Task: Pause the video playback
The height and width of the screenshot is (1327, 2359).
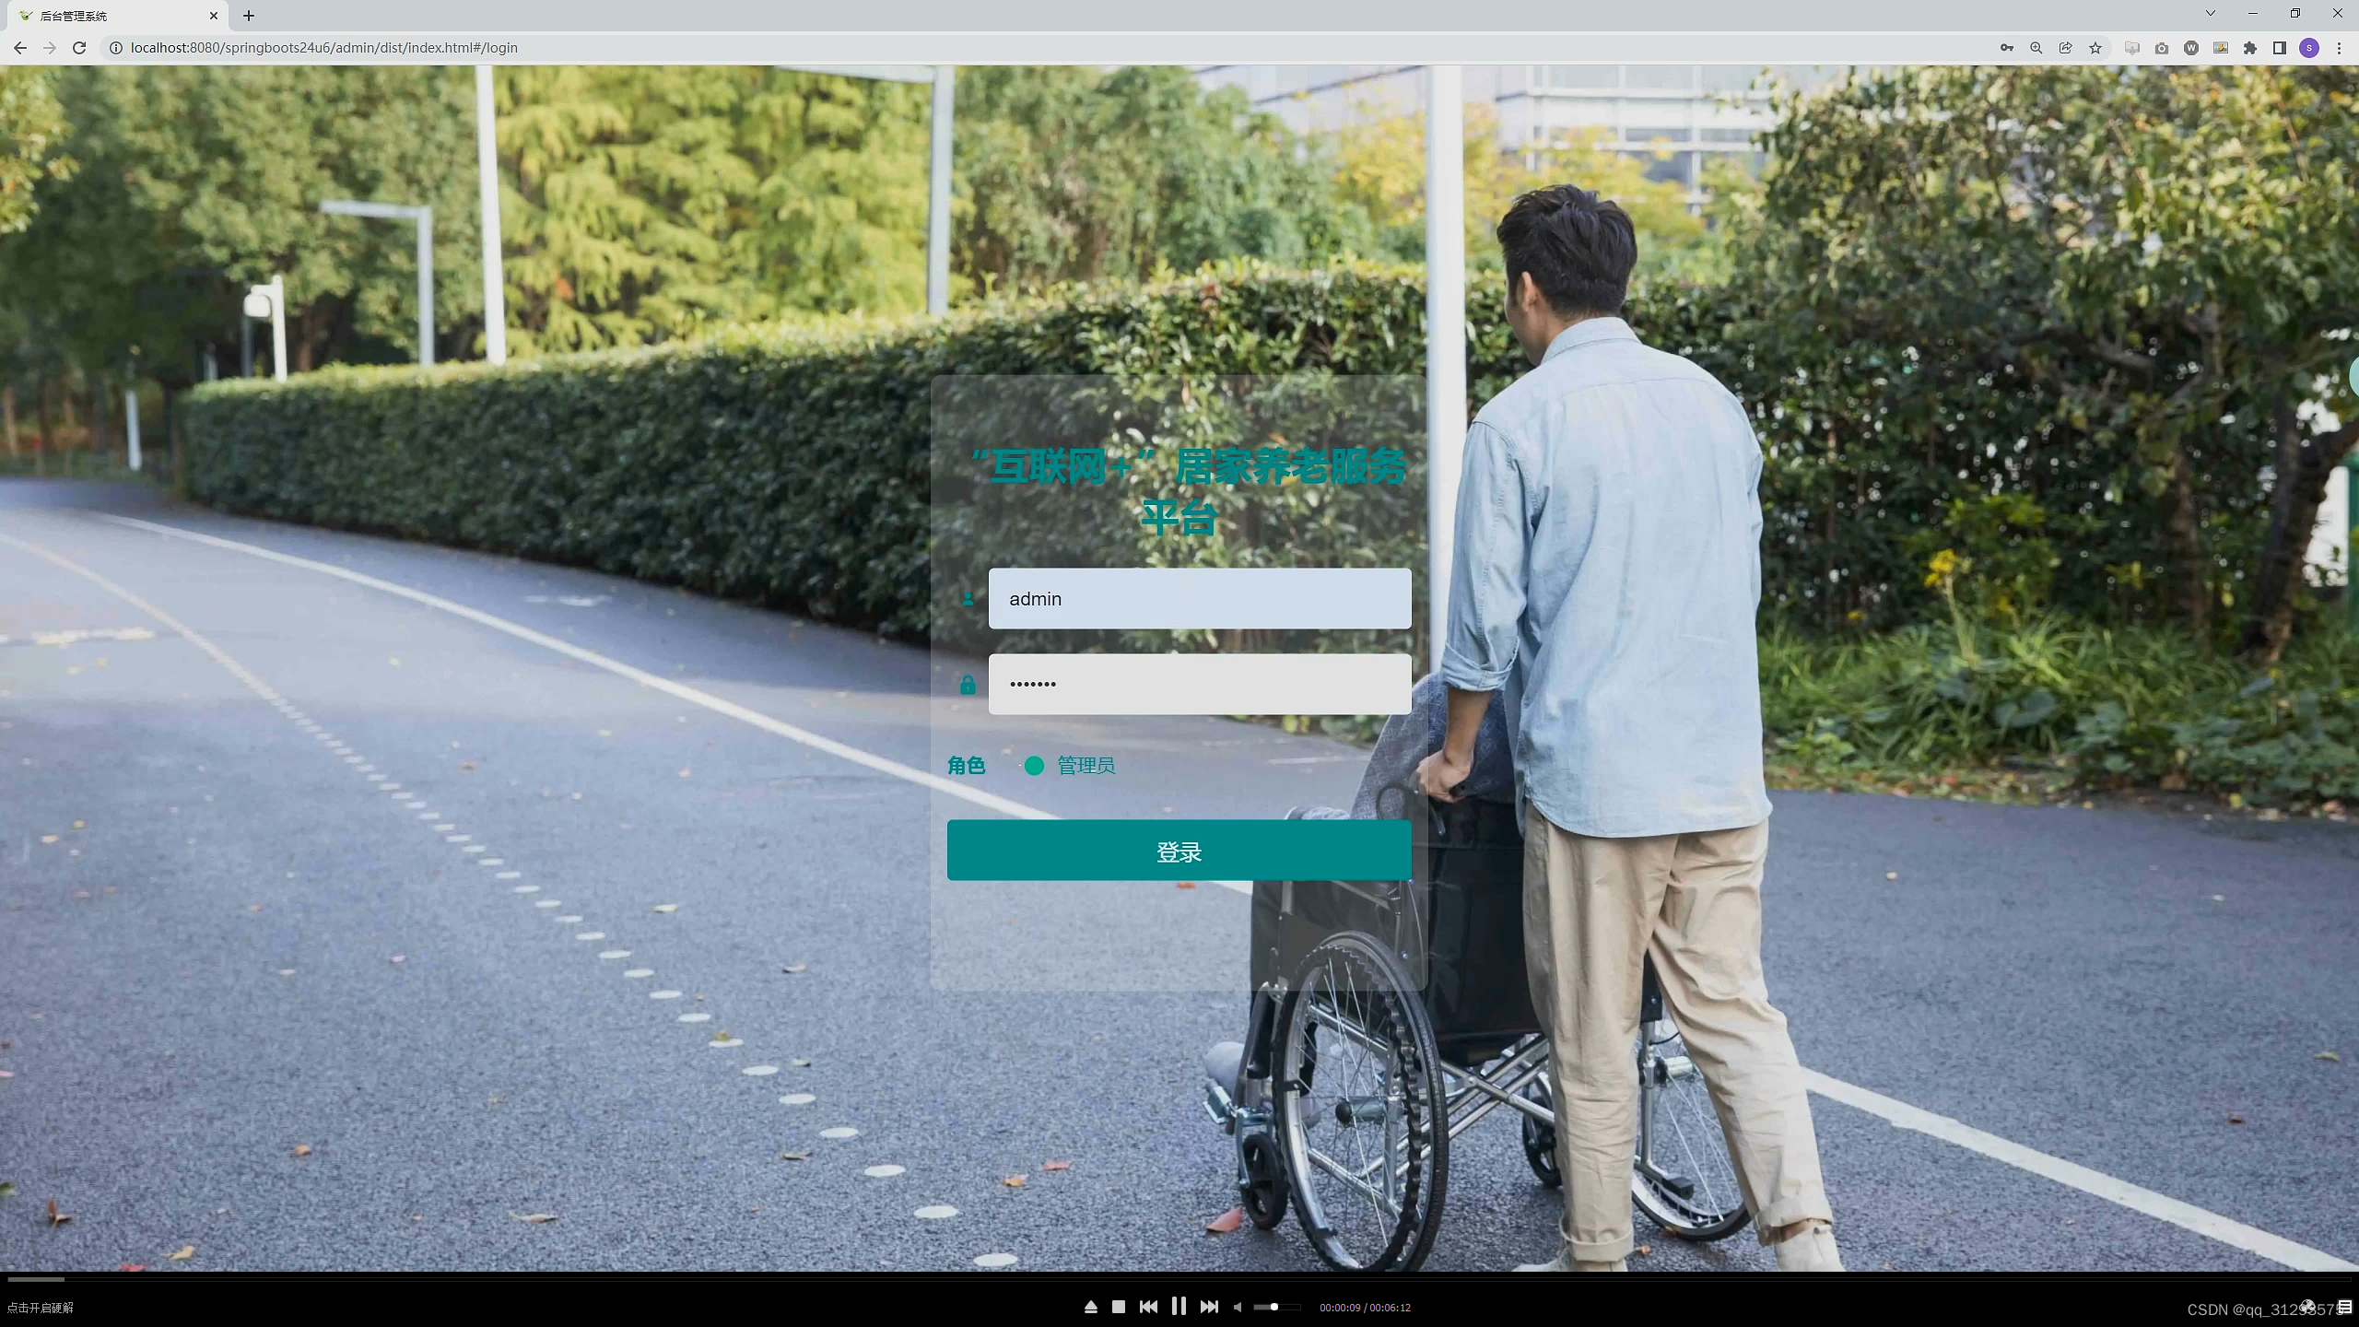Action: point(1179,1306)
